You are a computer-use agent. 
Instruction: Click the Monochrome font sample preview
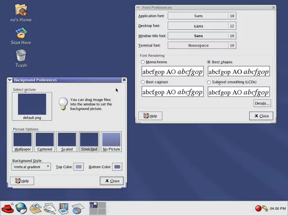click(172, 71)
